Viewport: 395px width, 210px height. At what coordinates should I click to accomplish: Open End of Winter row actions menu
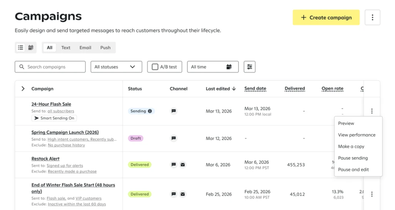point(372,194)
